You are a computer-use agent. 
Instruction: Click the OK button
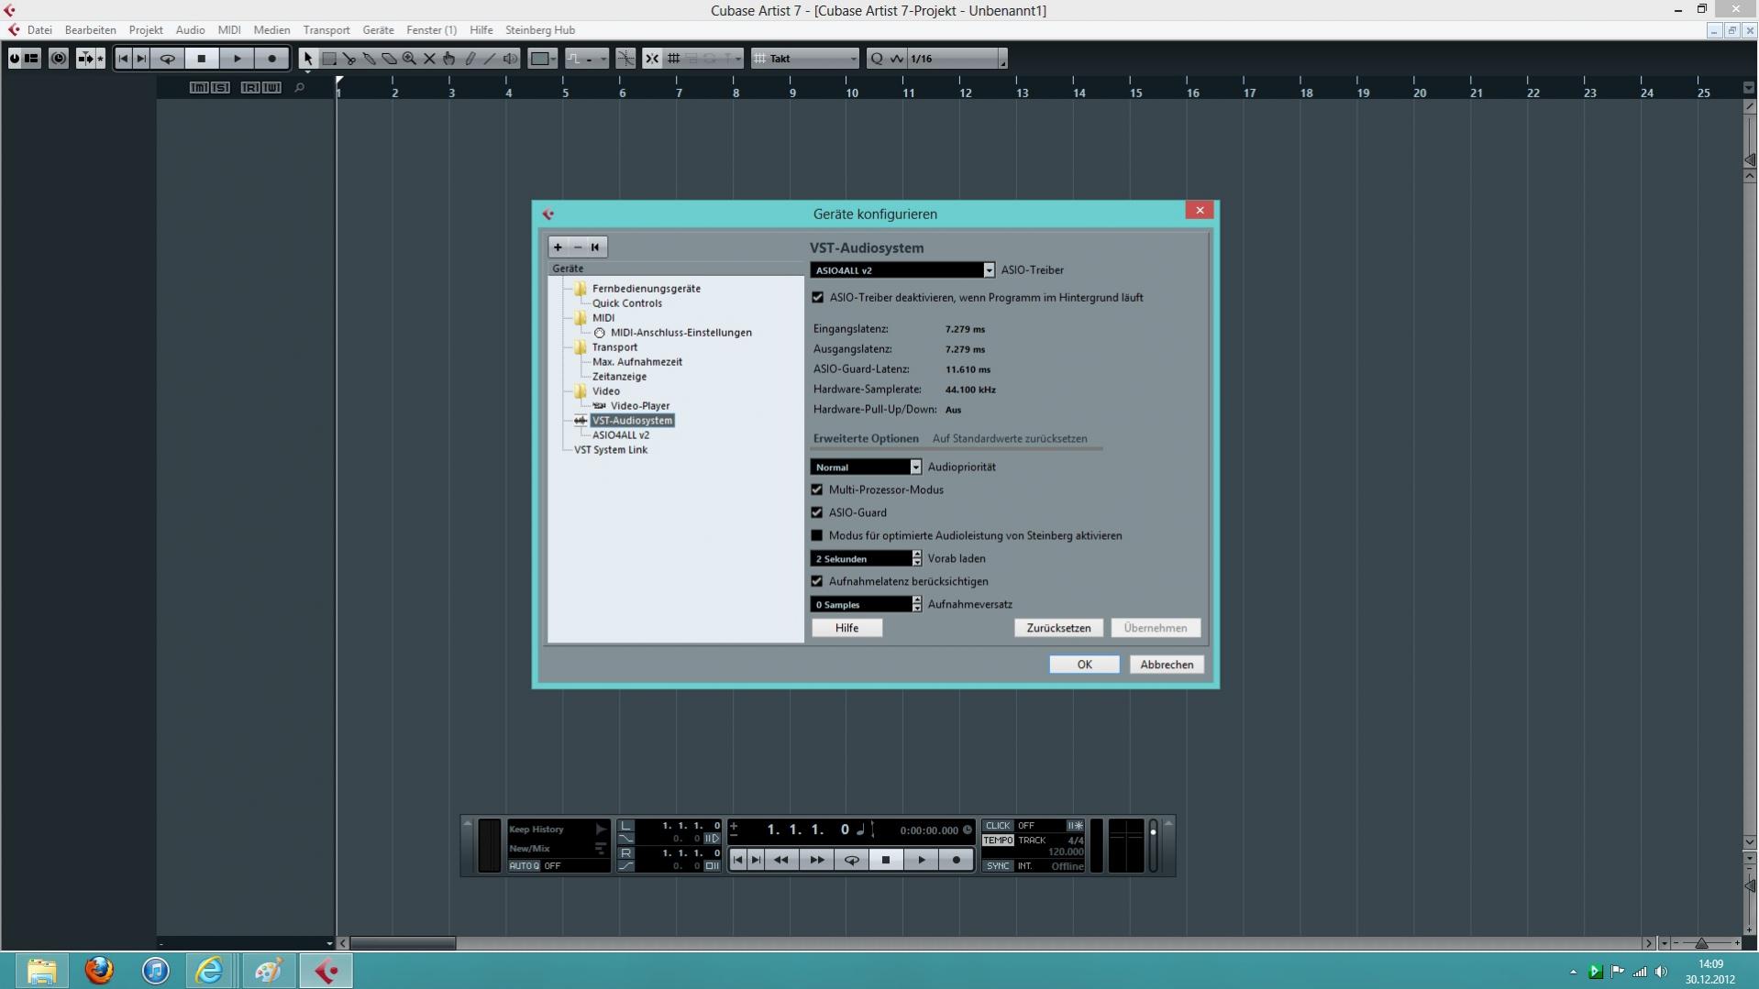tap(1084, 665)
